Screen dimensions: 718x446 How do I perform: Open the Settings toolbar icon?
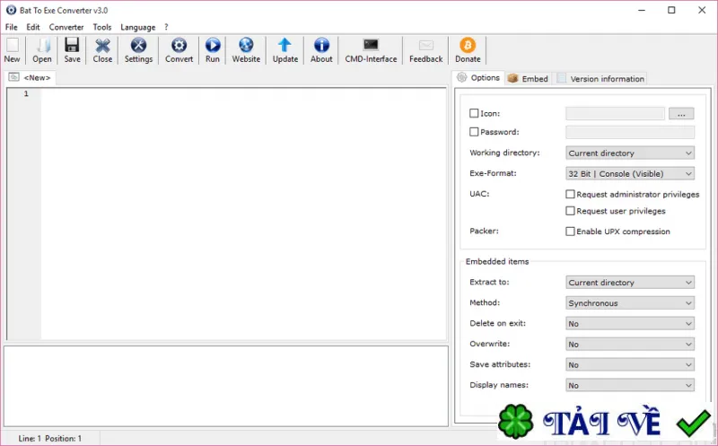138,46
